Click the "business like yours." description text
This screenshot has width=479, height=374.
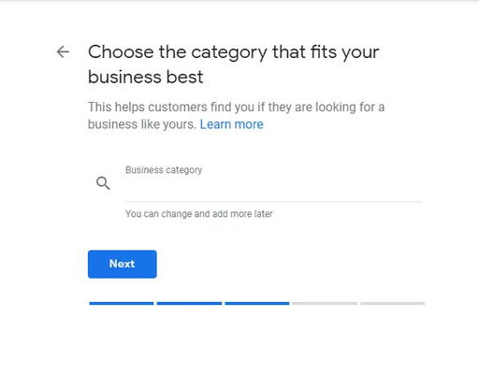[142, 124]
